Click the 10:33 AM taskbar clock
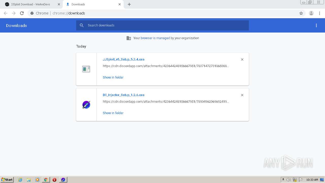The width and height of the screenshot is (325, 183). point(312,180)
